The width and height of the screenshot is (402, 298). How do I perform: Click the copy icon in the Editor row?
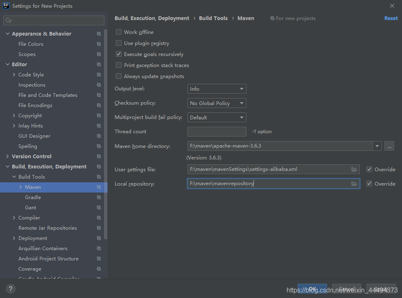(x=99, y=65)
